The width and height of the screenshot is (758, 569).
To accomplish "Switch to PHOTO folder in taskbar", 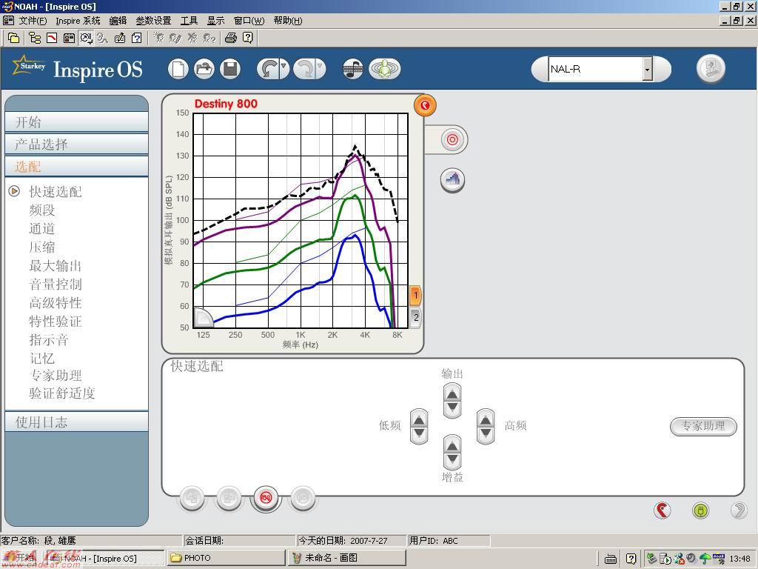I will pyautogui.click(x=227, y=558).
